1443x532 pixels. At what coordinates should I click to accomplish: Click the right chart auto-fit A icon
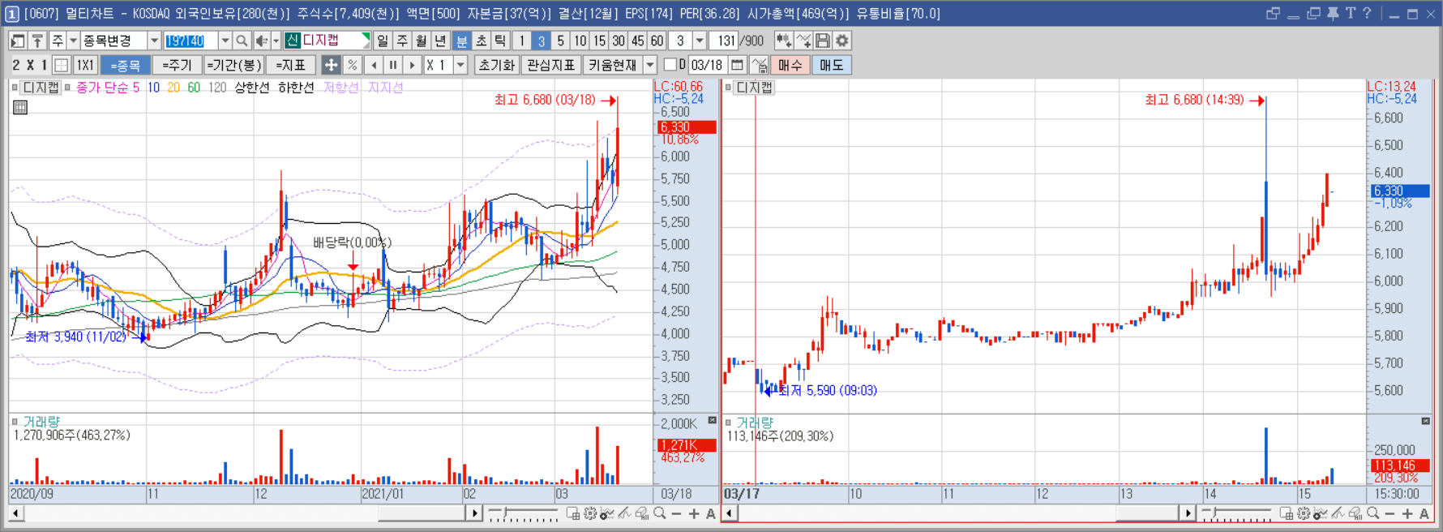click(x=1424, y=513)
